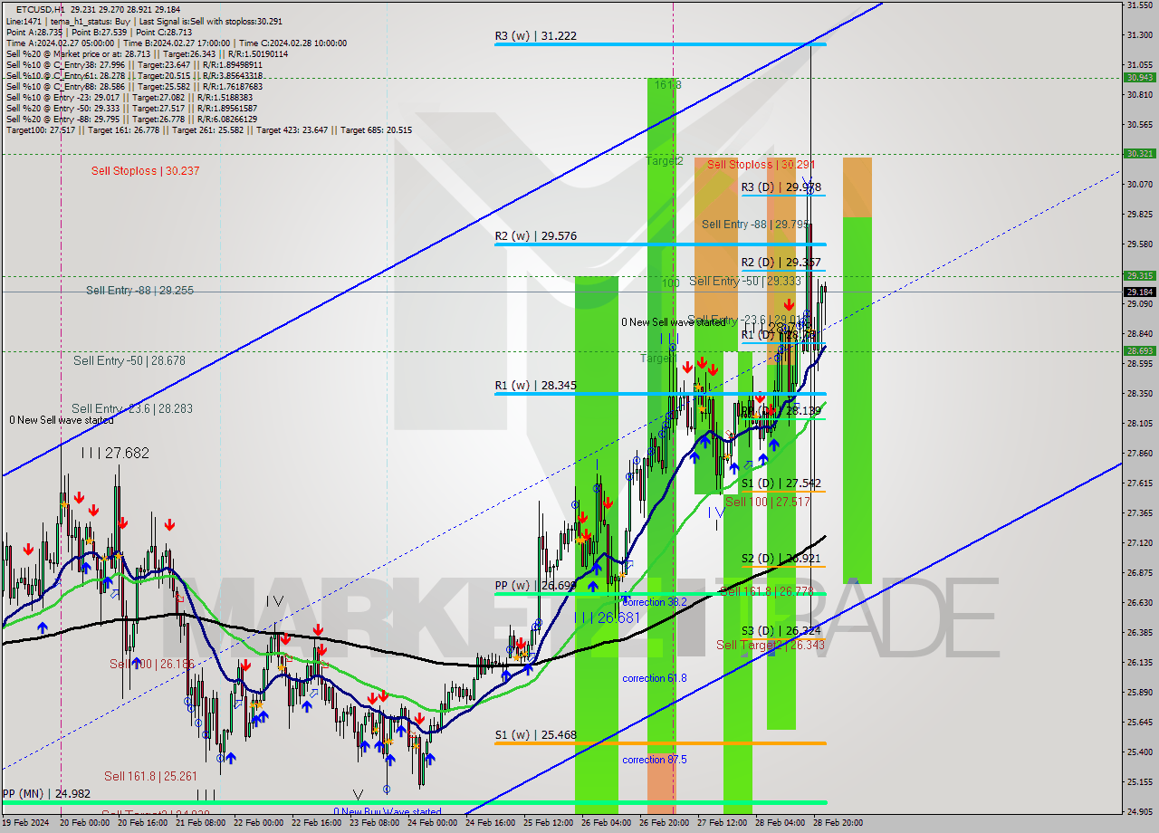Click the I I I 27.682 wave label
This screenshot has width=1159, height=833.
coord(115,453)
